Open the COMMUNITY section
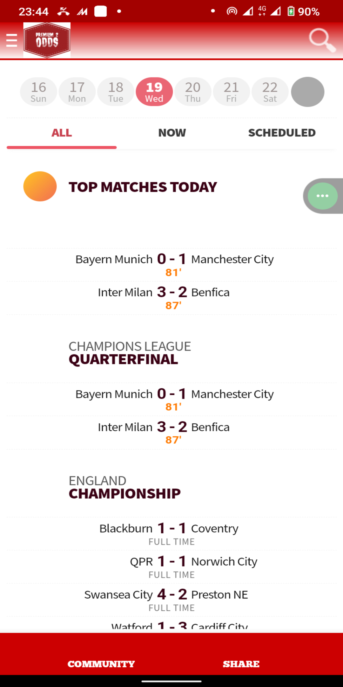 tap(101, 664)
